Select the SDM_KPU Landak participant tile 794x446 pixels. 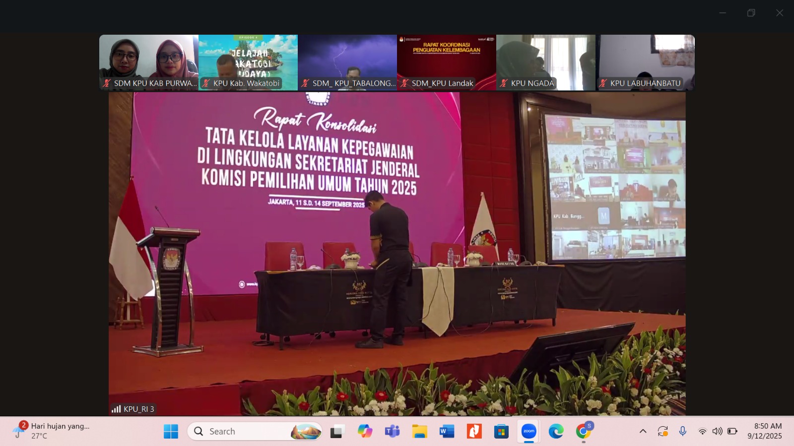pyautogui.click(x=447, y=62)
